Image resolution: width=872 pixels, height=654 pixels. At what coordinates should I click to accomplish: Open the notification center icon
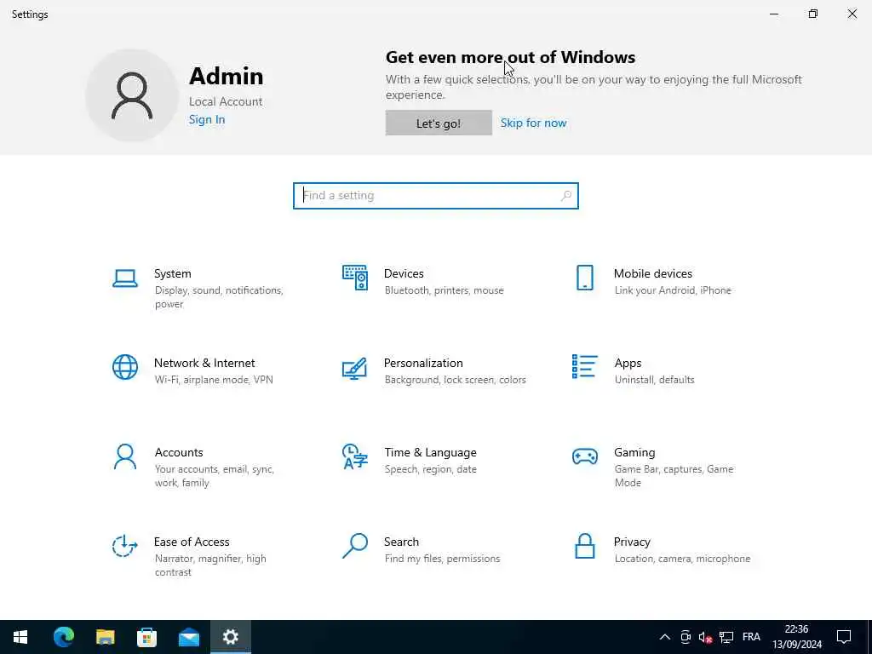coord(844,637)
